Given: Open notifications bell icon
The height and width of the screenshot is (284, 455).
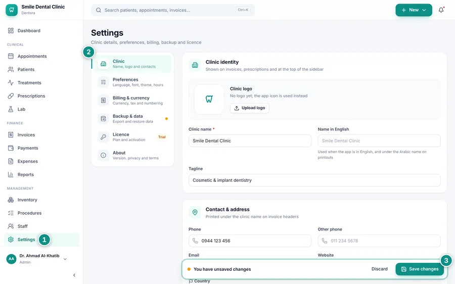Looking at the screenshot, I should pos(441,10).
